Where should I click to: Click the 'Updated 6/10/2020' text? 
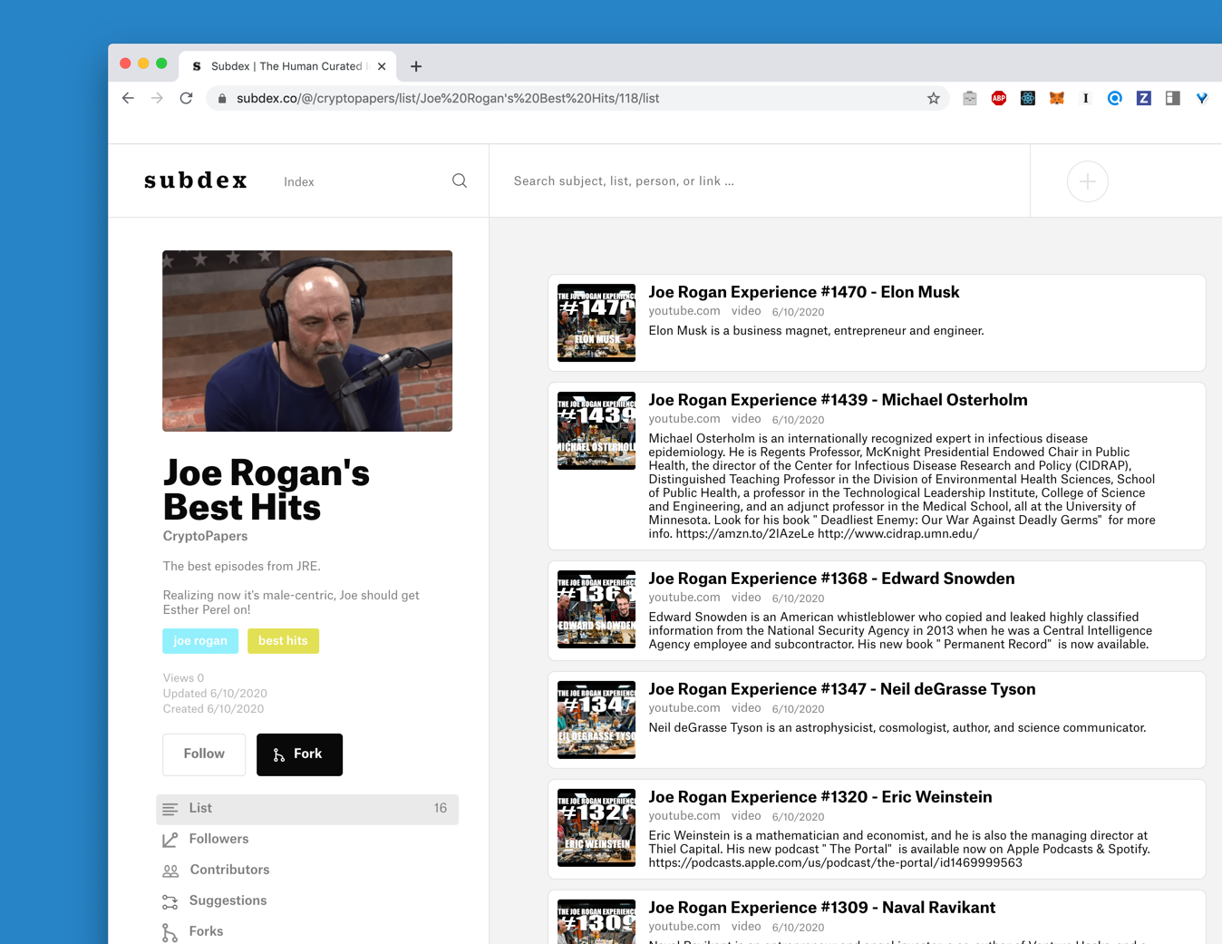pos(215,694)
